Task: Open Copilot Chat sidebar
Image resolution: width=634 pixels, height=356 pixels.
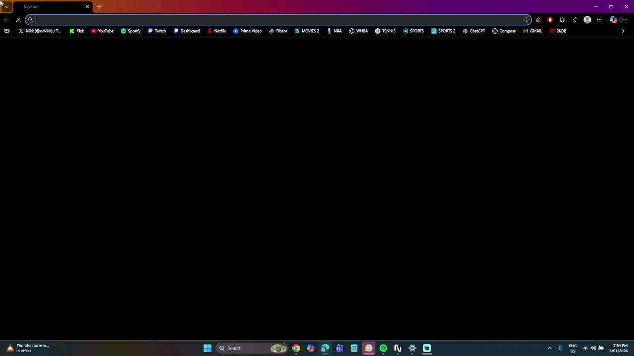Action: point(619,20)
